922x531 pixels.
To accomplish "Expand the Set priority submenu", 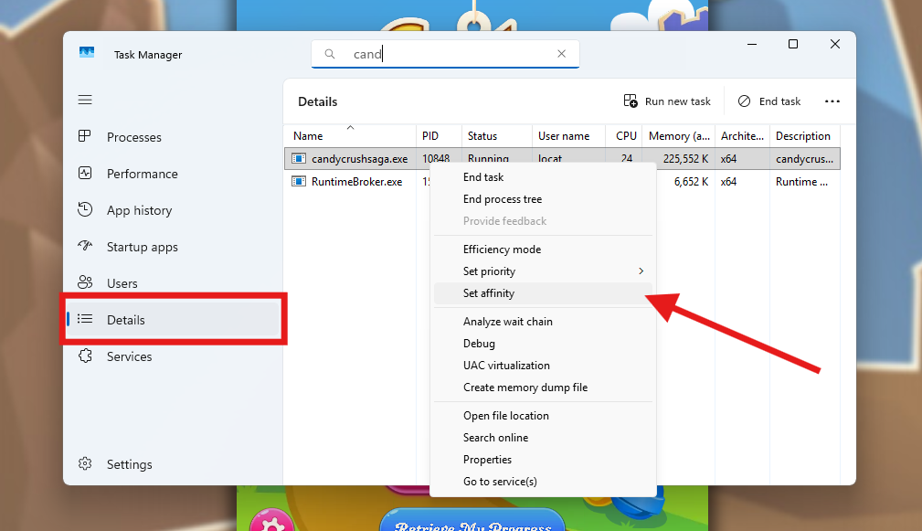I will click(x=544, y=271).
